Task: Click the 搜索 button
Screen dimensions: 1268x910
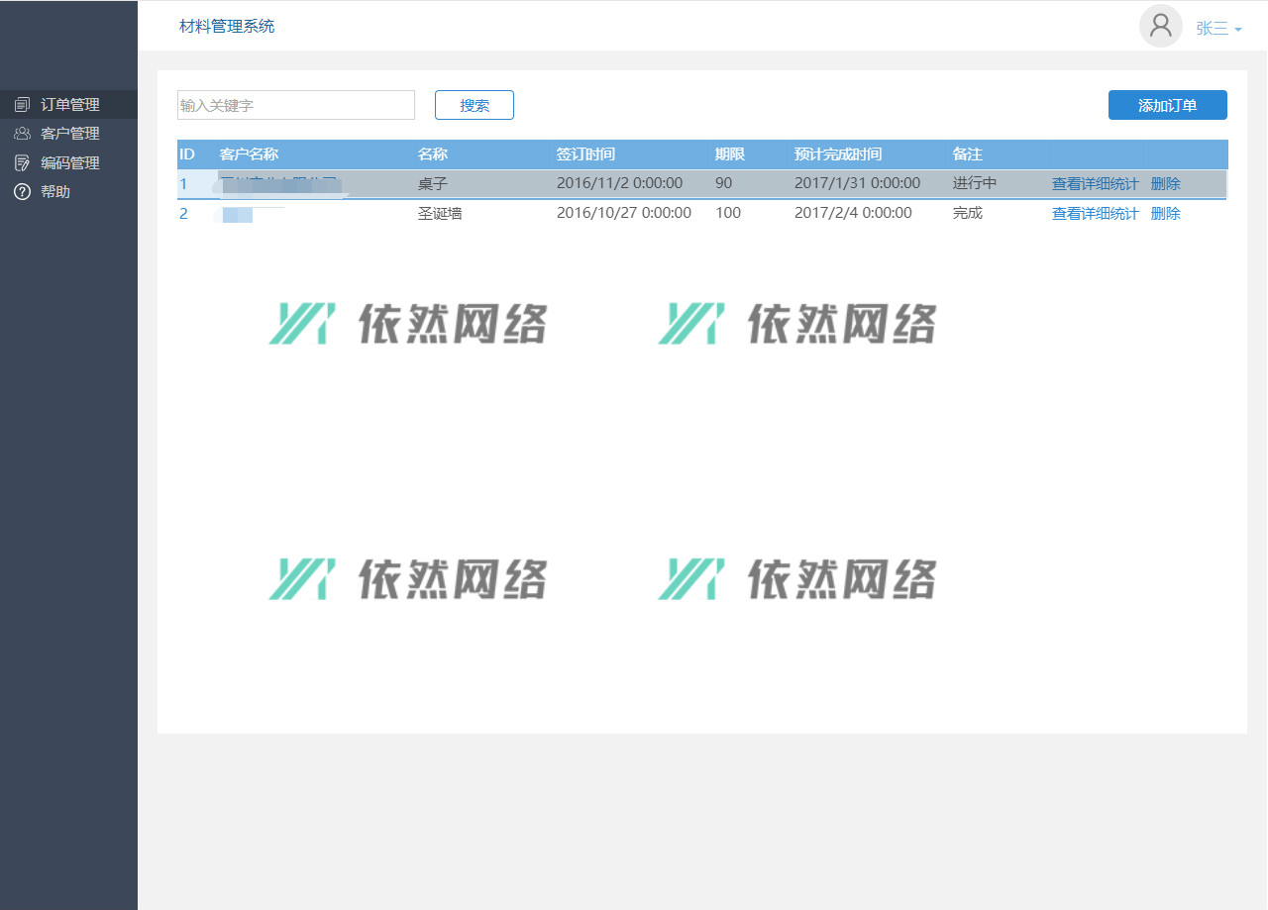Action: (475, 105)
